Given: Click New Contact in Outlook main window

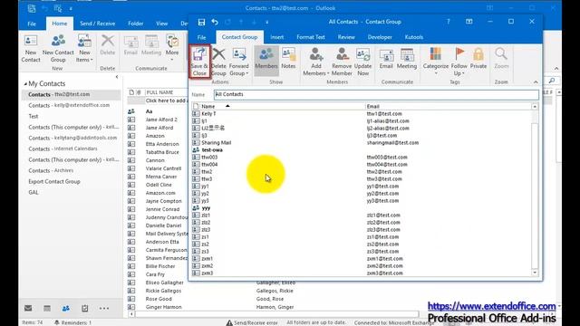Looking at the screenshot, I should (x=31, y=48).
